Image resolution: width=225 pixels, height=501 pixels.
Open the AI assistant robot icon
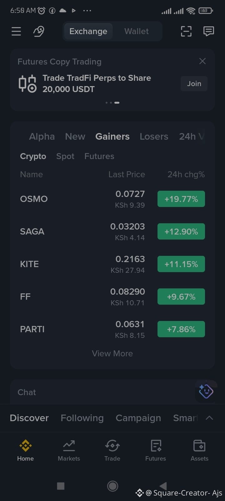click(206, 391)
